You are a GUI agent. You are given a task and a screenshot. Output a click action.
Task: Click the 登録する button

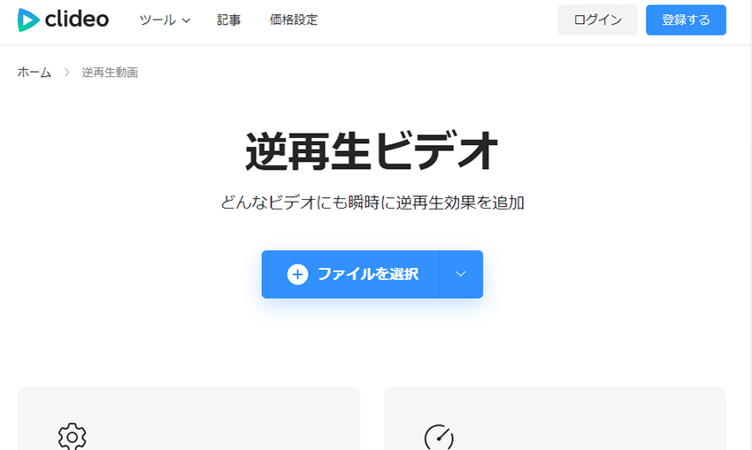click(x=686, y=20)
